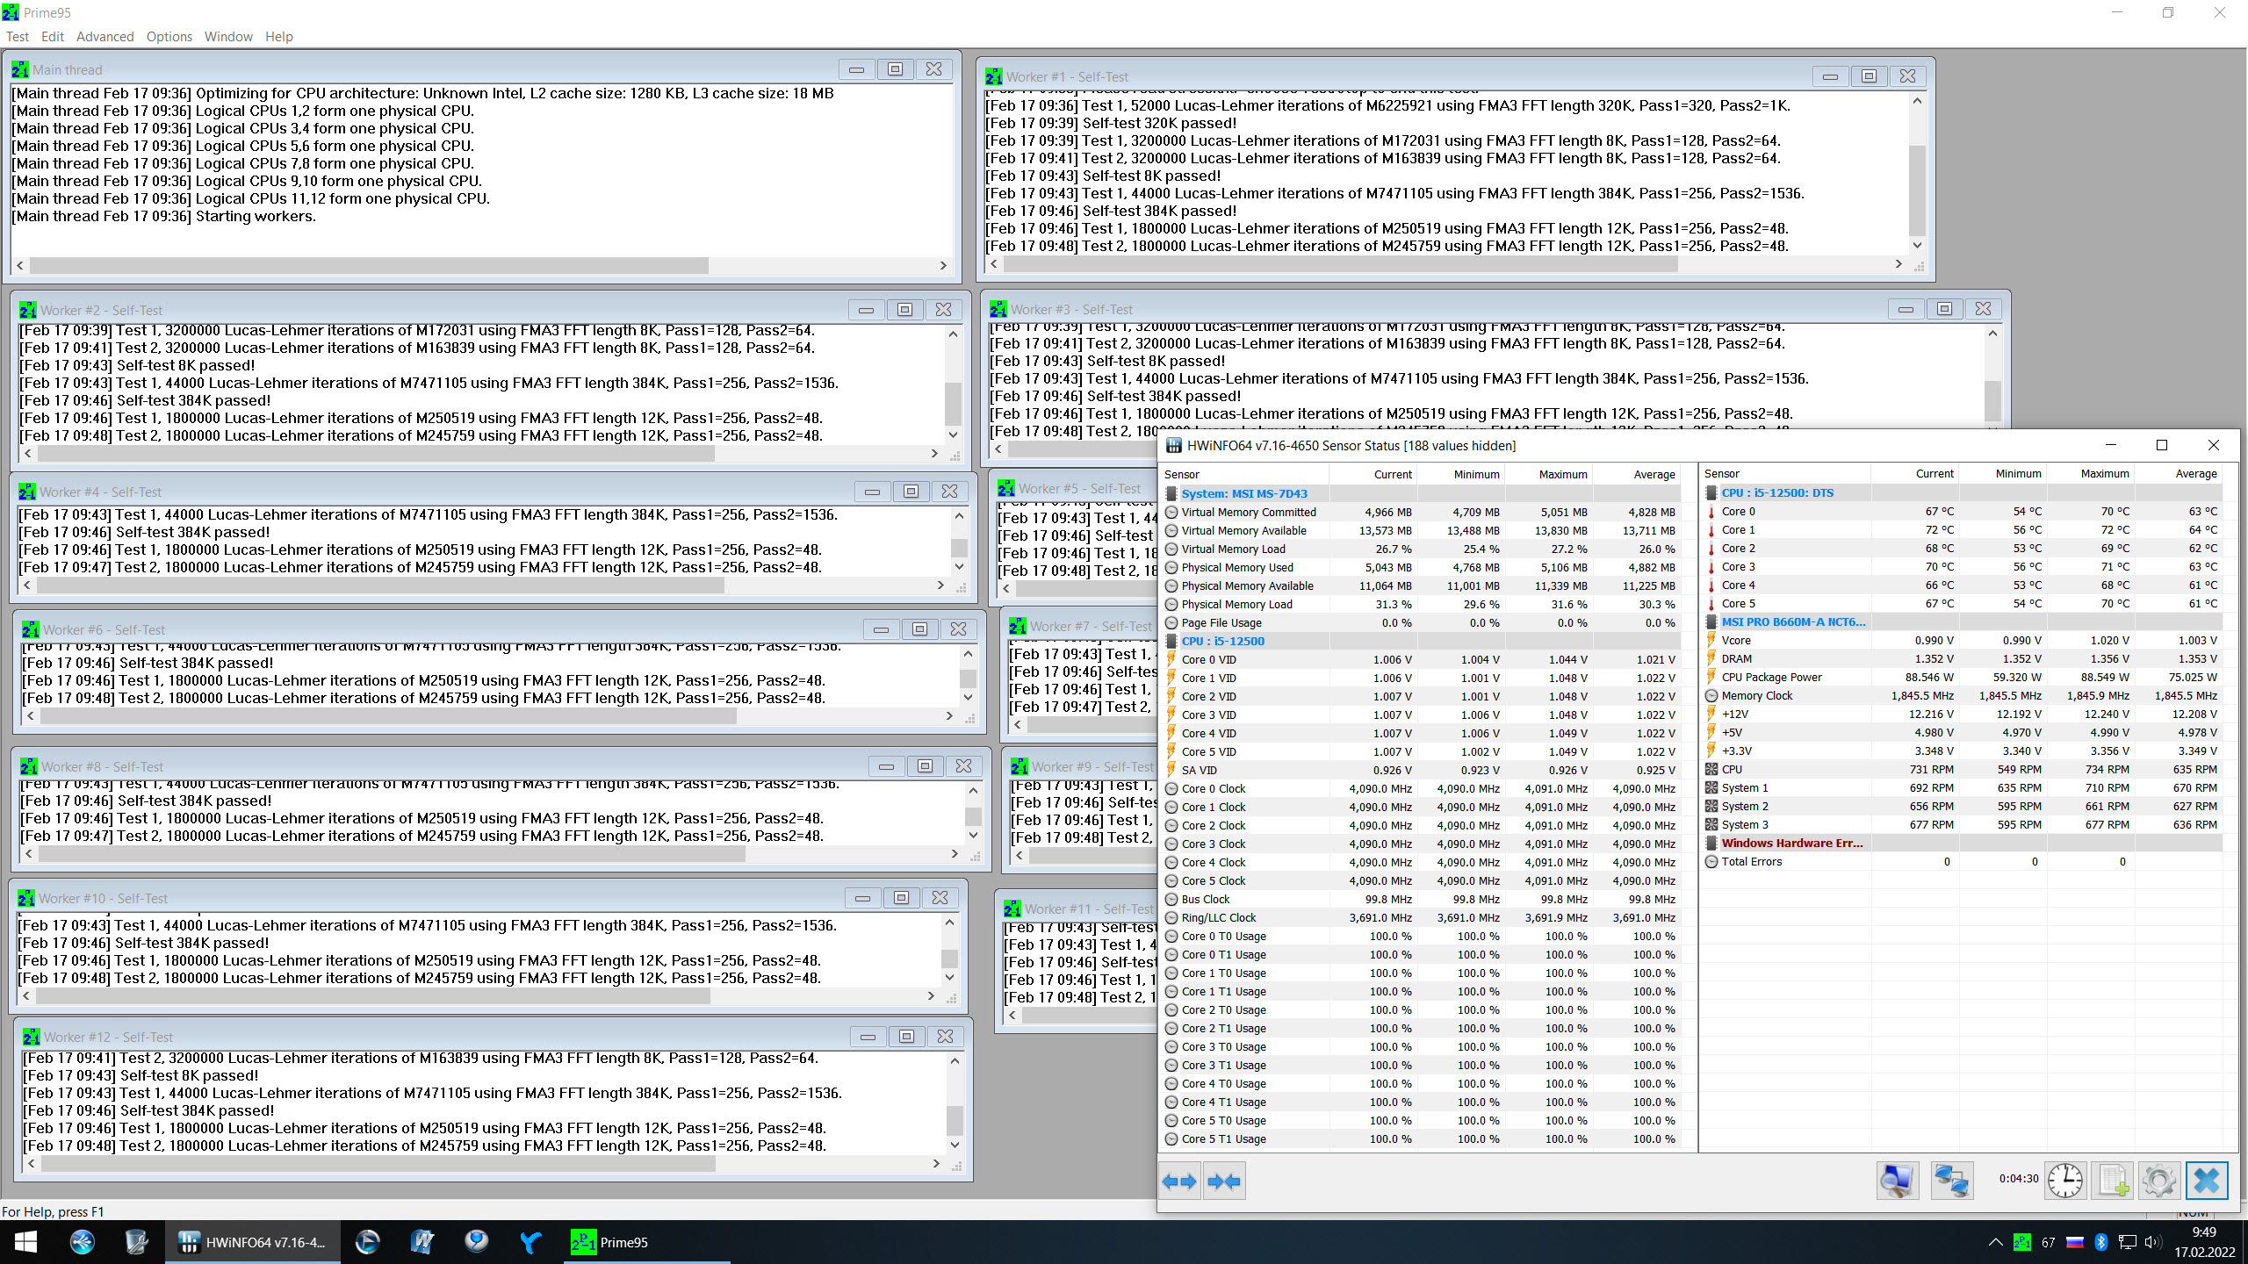Show hidden system tray icons chevron
This screenshot has width=2248, height=1264.
[1995, 1242]
